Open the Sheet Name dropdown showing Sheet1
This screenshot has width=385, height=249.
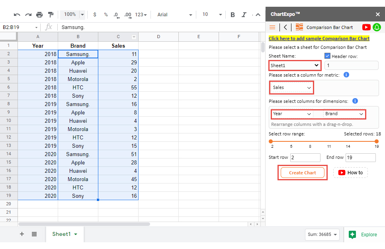[x=295, y=66]
